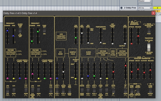161x101 pixels.
Task: Click the LFO Freq slider knob
Action: (x=76, y=38)
